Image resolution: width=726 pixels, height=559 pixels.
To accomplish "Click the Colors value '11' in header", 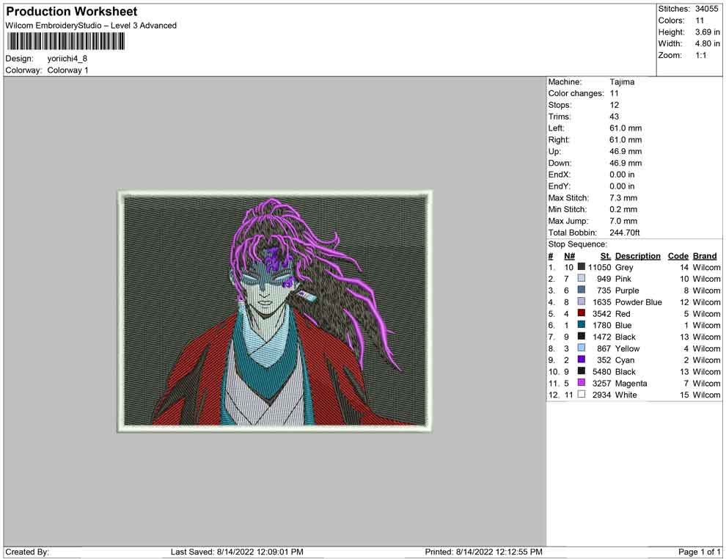I will [700, 21].
